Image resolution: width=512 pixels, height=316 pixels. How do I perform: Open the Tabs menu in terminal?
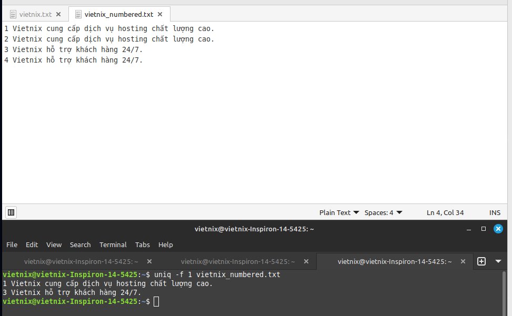[x=142, y=244]
